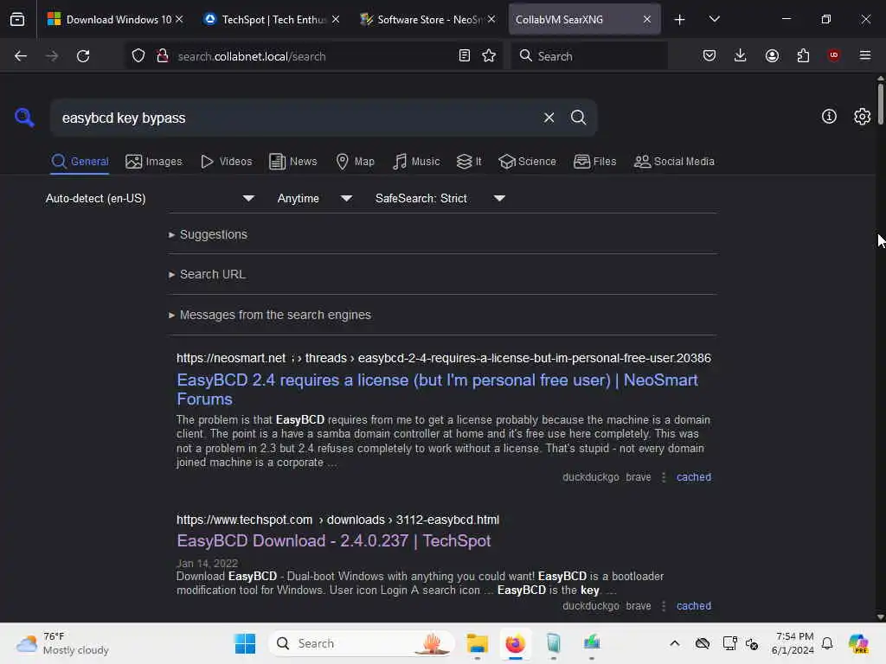Screen dimensions: 886x664
Task: Expand the Suggestions section
Action: (208, 234)
